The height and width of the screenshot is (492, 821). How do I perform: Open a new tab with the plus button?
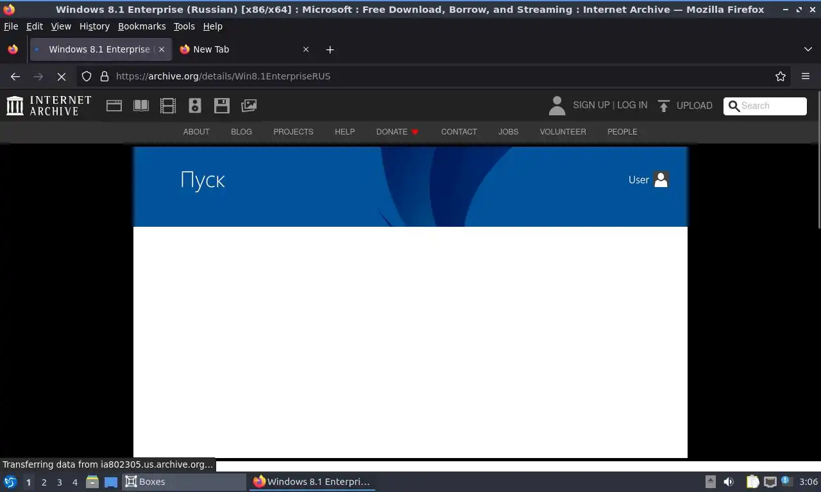click(330, 49)
